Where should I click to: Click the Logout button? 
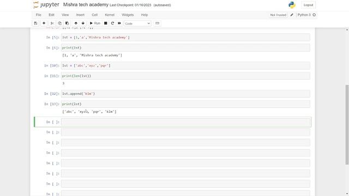click(x=308, y=5)
